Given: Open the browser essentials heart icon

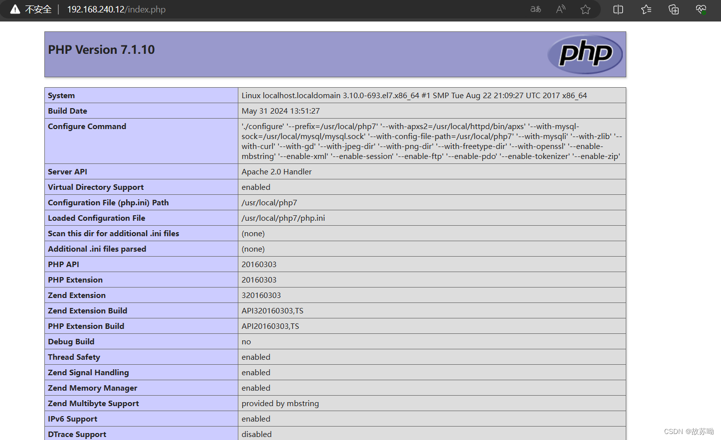Looking at the screenshot, I should pyautogui.click(x=701, y=9).
